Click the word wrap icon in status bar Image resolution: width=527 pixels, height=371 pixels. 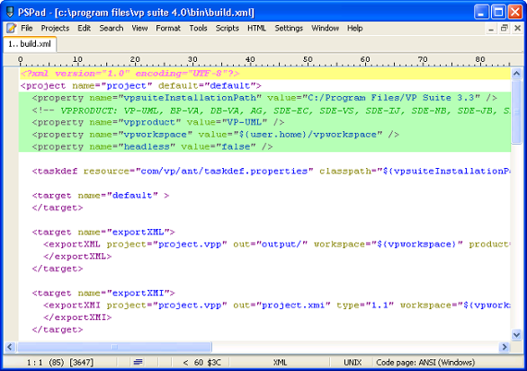click(138, 362)
